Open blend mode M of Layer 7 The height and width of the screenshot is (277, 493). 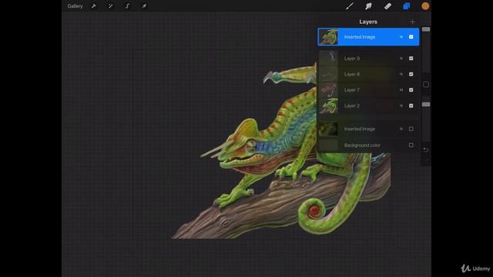pyautogui.click(x=401, y=90)
